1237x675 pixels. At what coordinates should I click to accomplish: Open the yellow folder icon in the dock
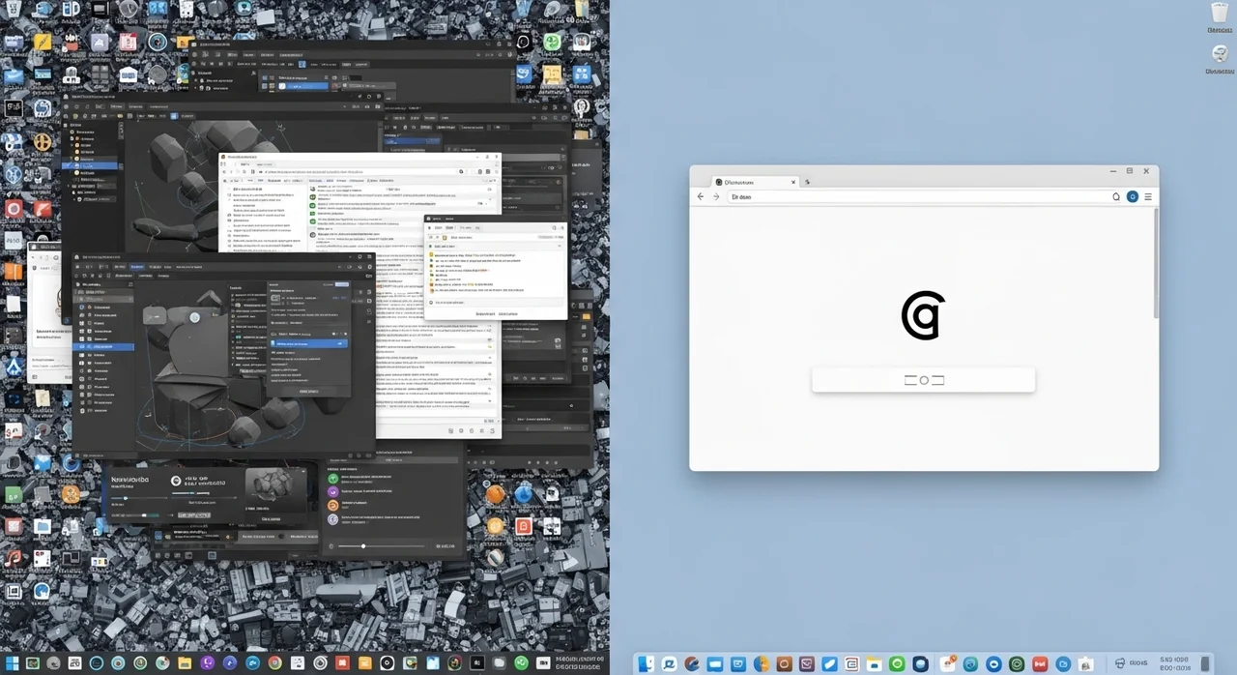[x=875, y=664]
